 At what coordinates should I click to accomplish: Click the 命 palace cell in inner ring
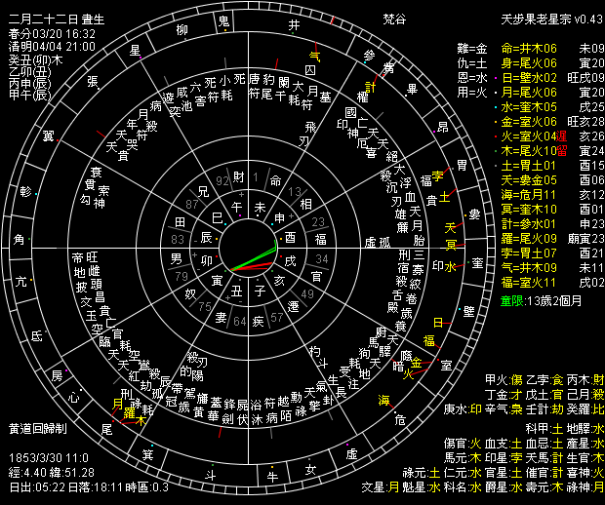tap(274, 180)
